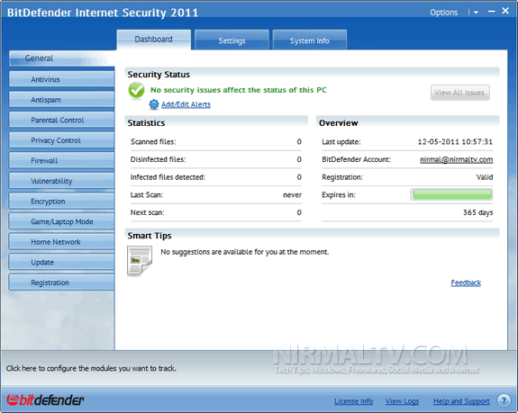
Task: Click the 'Expires in:' label
Action: [339, 195]
